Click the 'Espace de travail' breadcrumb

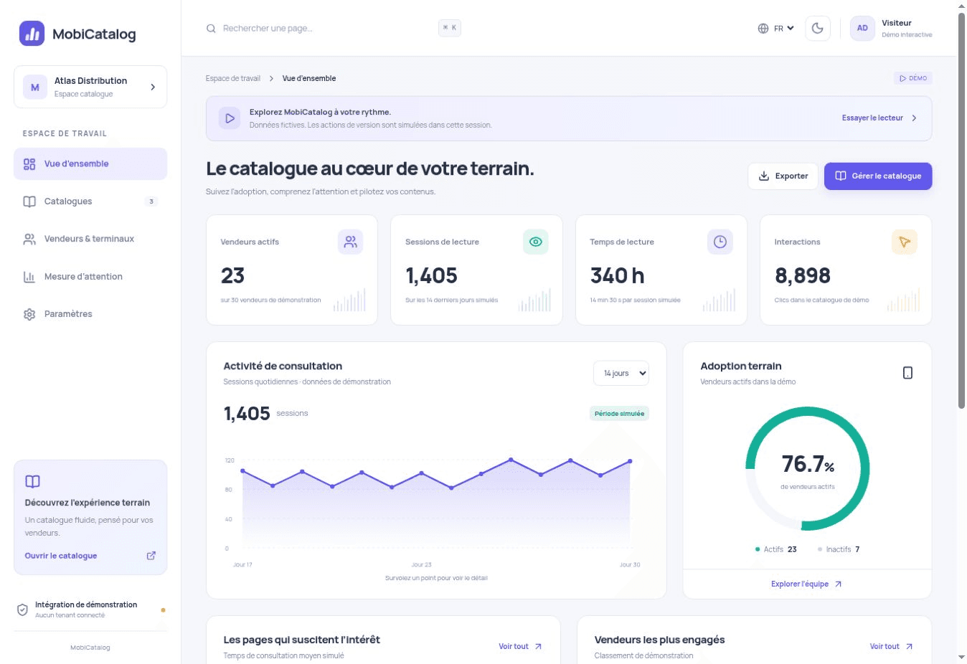click(x=233, y=79)
